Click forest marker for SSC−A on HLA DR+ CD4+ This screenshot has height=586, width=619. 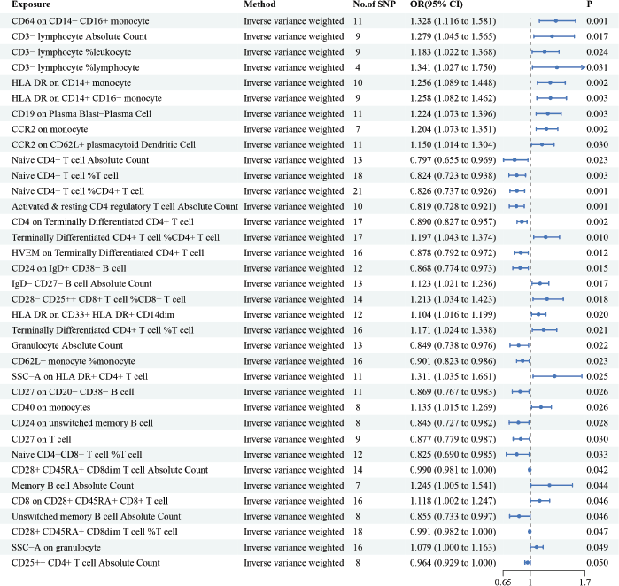pos(554,376)
